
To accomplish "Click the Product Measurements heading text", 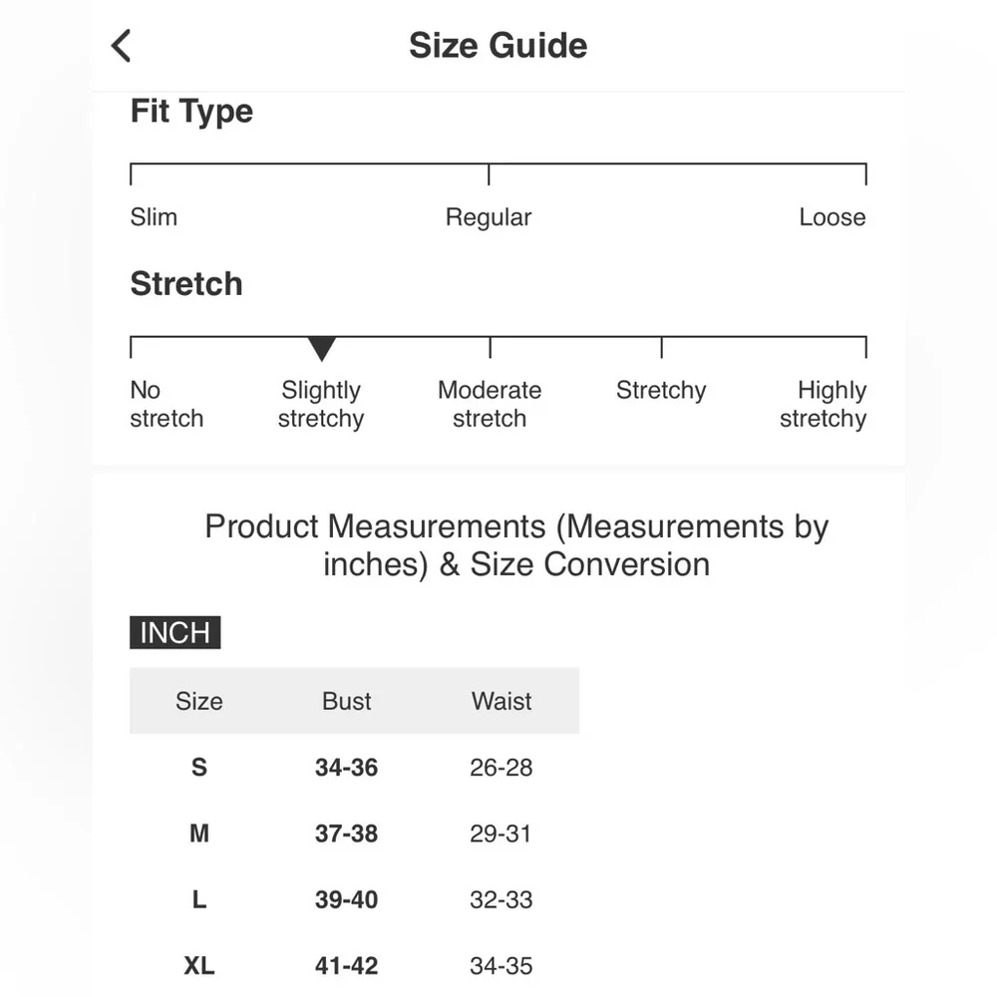I will [516, 544].
